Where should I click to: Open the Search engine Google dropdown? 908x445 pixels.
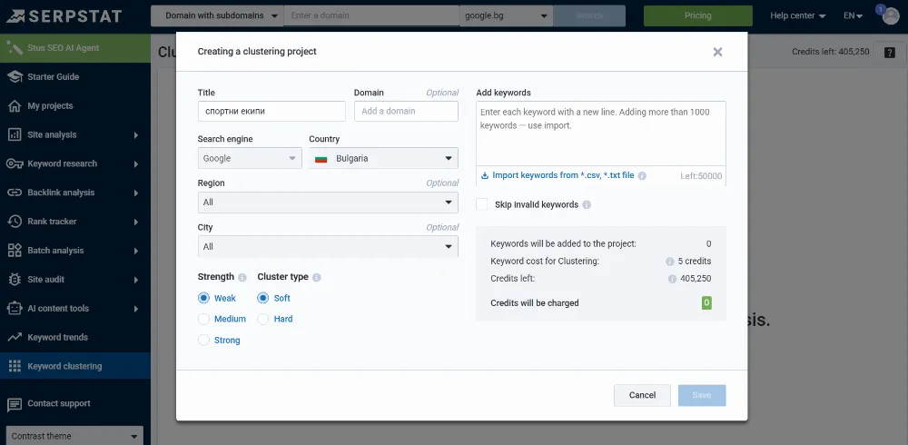coord(250,158)
